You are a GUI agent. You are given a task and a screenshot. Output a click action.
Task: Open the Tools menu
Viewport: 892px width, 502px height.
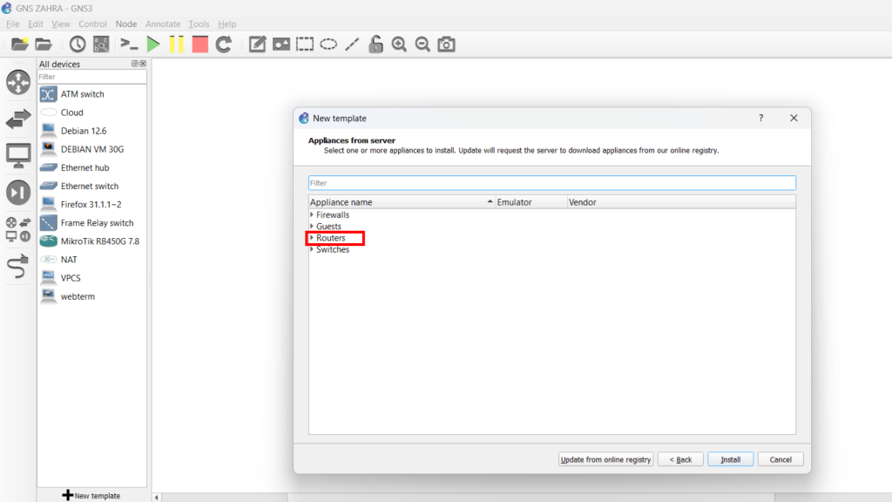click(x=199, y=24)
